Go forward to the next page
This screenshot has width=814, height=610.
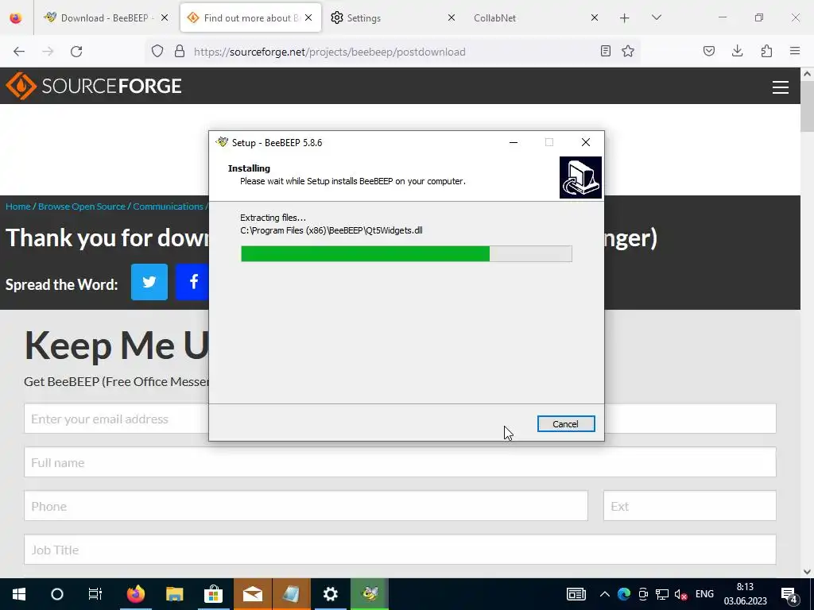[48, 52]
